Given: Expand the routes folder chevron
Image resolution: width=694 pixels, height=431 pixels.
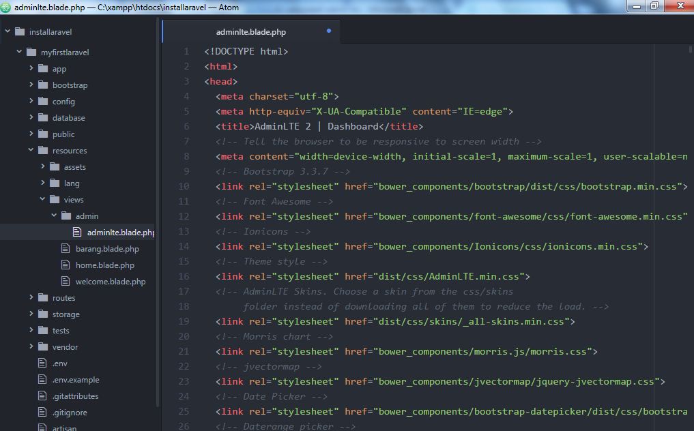Looking at the screenshot, I should (31, 297).
